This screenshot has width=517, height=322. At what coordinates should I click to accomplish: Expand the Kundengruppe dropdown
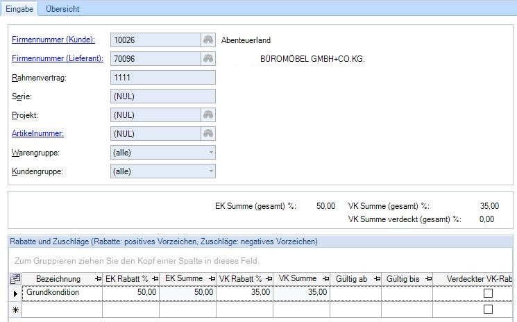(x=209, y=171)
